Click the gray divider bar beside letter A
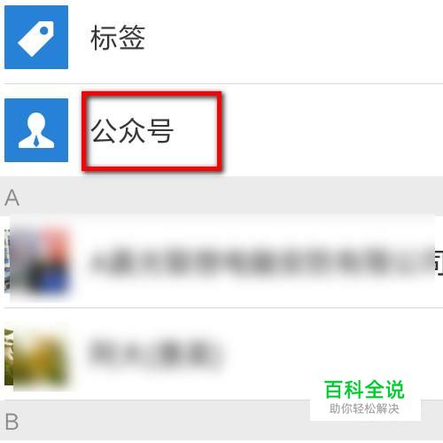The width and height of the screenshot is (443, 443). pos(230,196)
